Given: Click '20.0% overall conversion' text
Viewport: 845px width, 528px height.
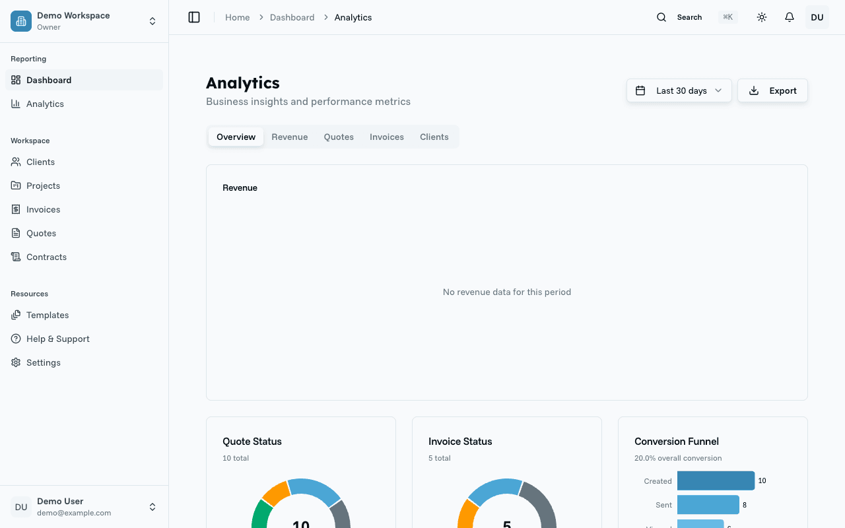Looking at the screenshot, I should [678, 458].
